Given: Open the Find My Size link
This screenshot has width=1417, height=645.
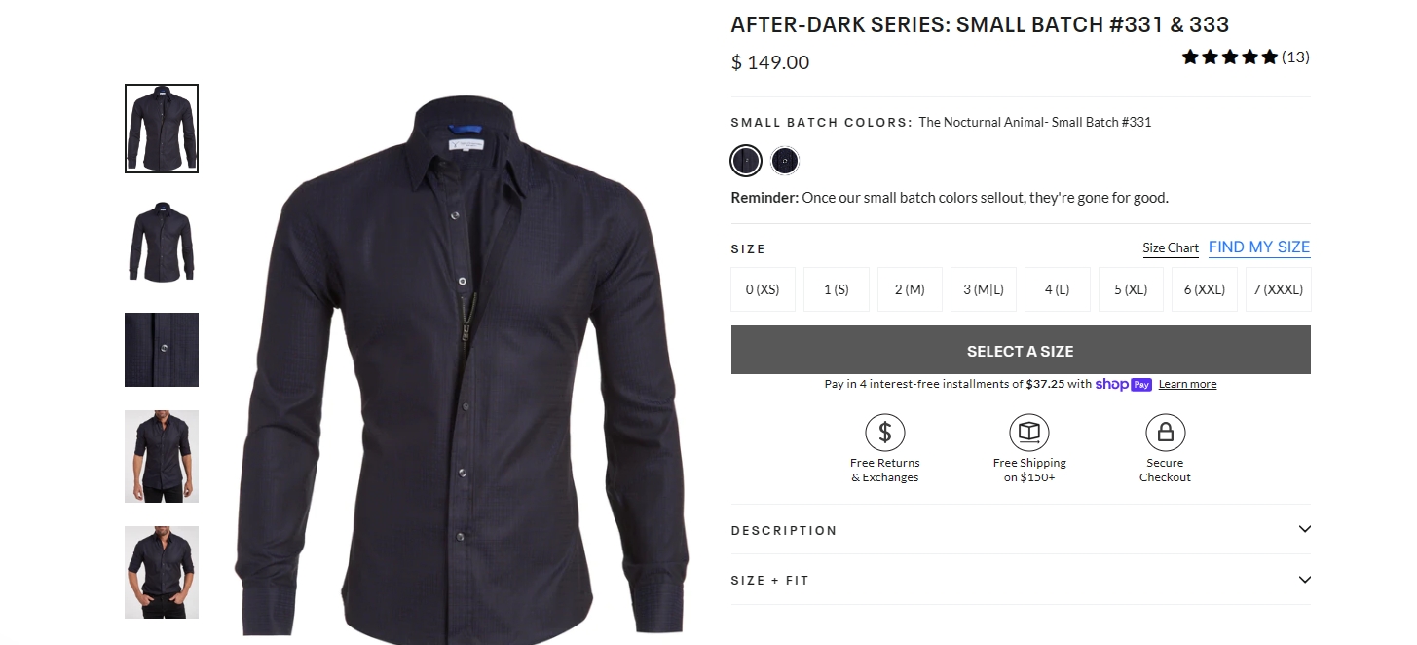Looking at the screenshot, I should tap(1259, 247).
